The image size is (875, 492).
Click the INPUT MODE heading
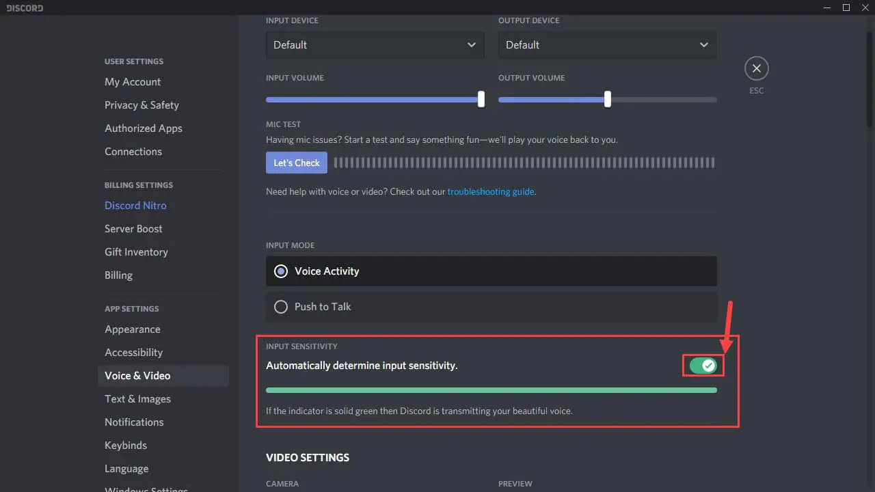[290, 245]
